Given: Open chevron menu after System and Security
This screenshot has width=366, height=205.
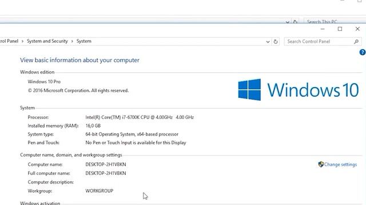Looking at the screenshot, I should (x=72, y=42).
